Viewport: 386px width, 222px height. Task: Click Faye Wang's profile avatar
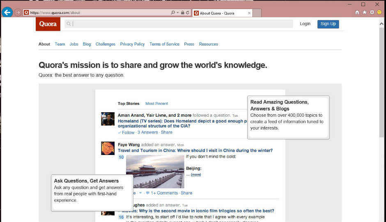click(x=108, y=148)
